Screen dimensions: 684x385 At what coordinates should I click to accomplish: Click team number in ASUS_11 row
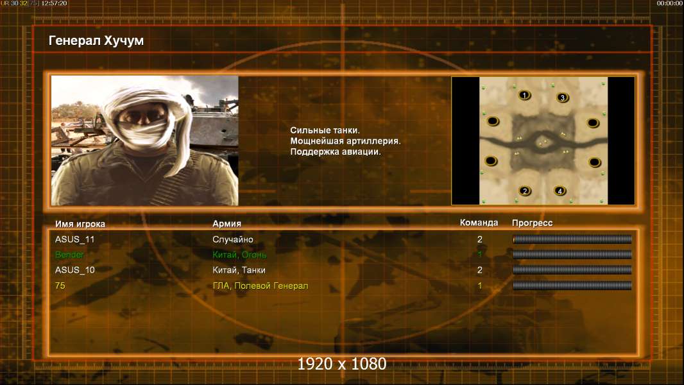click(x=480, y=239)
